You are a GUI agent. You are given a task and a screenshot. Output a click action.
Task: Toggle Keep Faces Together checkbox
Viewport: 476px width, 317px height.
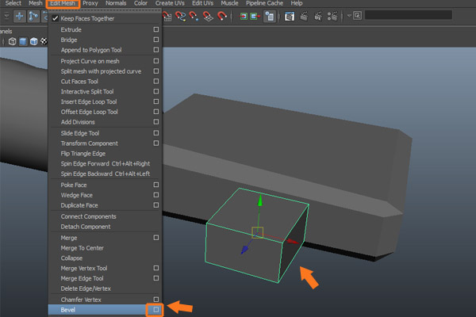[56, 17]
